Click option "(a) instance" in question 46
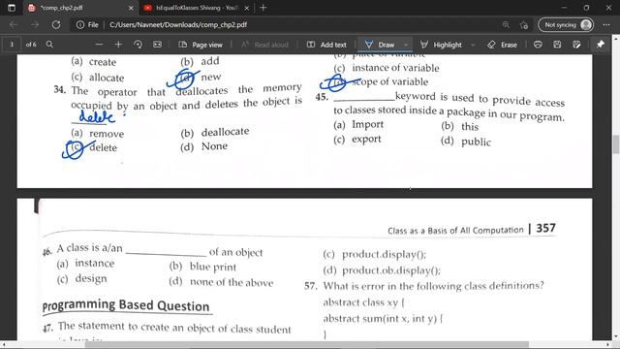Image resolution: width=620 pixels, height=349 pixels. (x=86, y=264)
